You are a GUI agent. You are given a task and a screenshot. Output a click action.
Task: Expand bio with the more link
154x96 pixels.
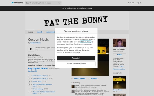tap(122, 66)
